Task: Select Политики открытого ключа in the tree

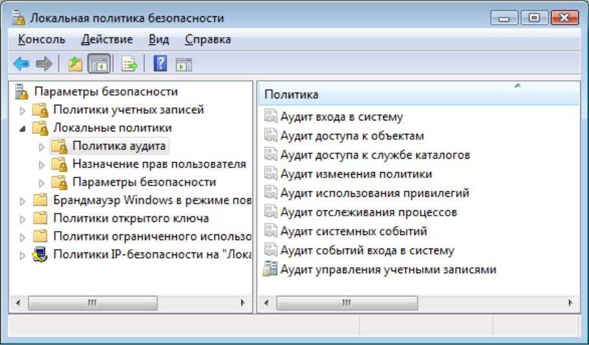Action: (131, 218)
